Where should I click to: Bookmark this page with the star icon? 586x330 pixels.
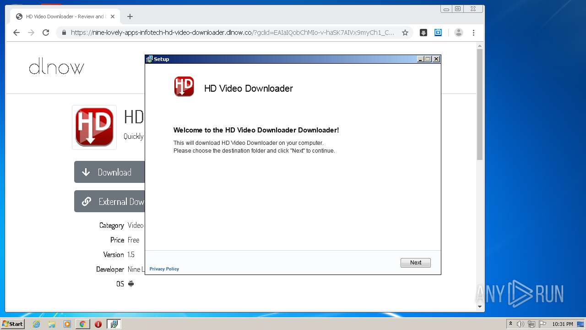pyautogui.click(x=405, y=33)
